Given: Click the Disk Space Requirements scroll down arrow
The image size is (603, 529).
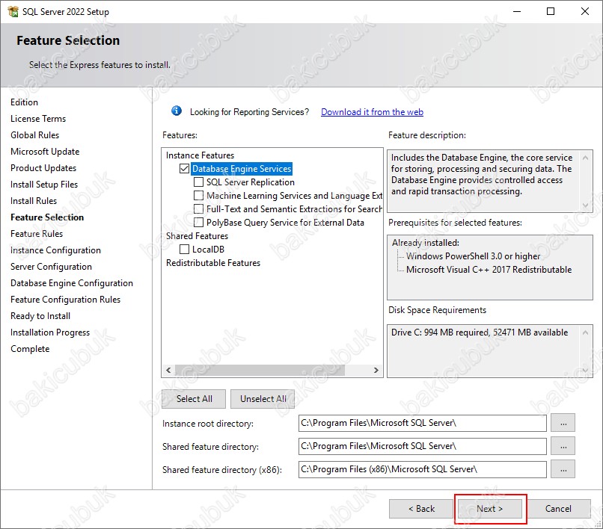Looking at the screenshot, I should pyautogui.click(x=585, y=370).
